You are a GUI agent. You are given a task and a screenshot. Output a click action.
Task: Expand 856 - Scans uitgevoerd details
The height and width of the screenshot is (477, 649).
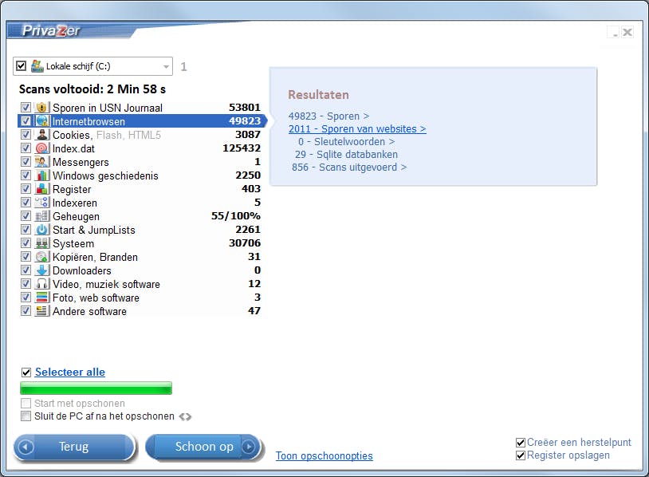[349, 168]
